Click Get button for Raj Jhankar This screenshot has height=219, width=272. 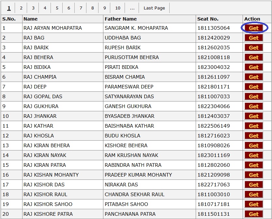(254, 116)
